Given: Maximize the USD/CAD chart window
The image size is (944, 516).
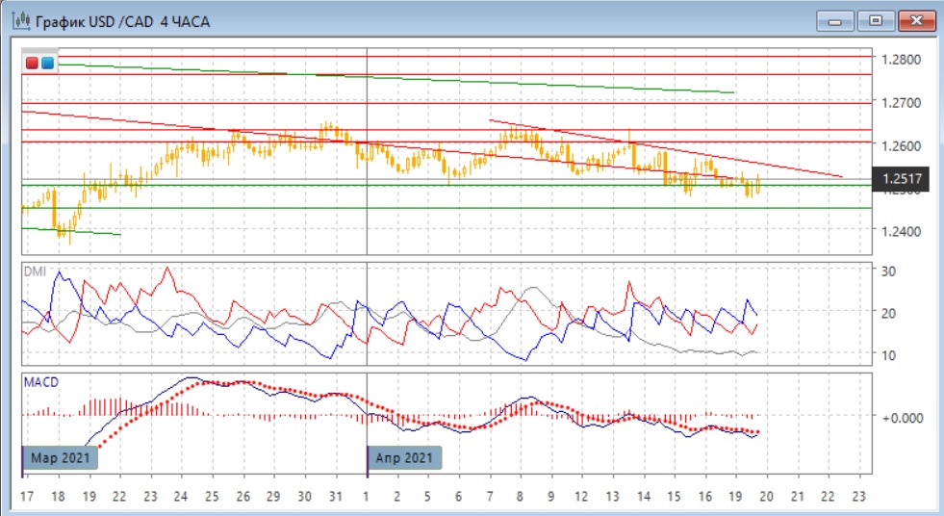Looking at the screenshot, I should [x=876, y=20].
